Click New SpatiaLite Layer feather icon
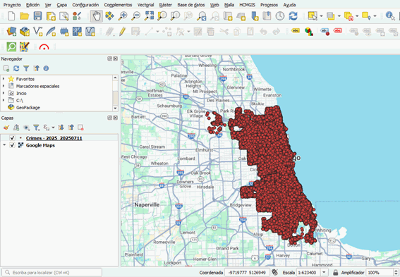400x277 pixels. 51,32
